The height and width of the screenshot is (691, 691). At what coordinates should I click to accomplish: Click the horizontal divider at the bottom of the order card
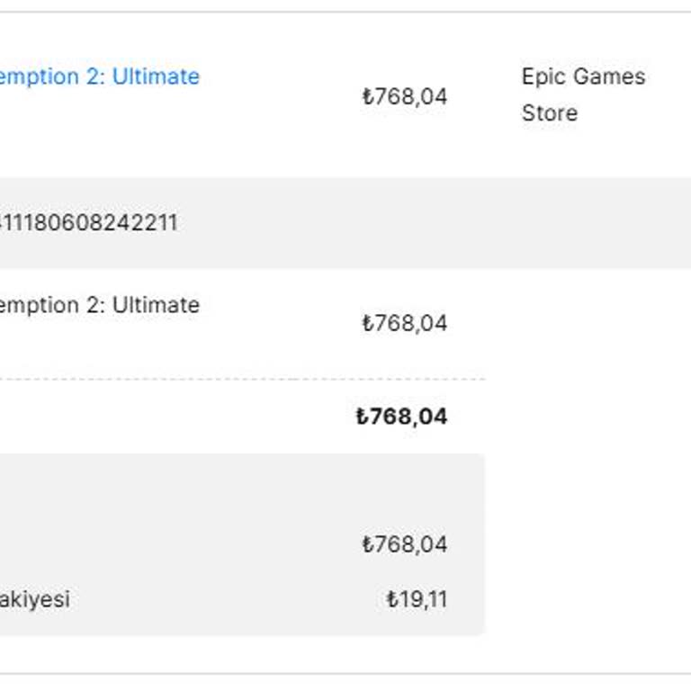[x=345, y=673]
